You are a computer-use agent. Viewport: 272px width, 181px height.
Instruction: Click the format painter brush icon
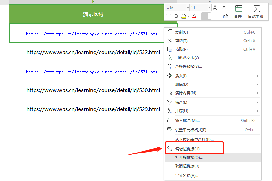(226, 16)
